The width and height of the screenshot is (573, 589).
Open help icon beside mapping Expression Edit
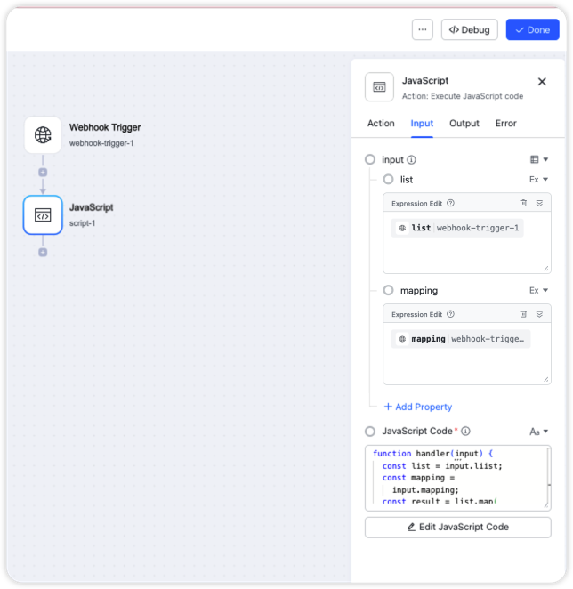click(x=450, y=314)
